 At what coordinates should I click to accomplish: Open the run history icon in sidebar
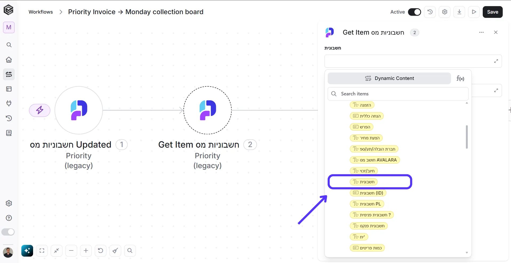pos(9,118)
